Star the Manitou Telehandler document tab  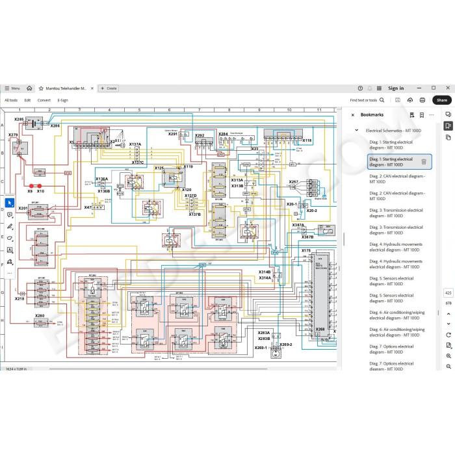point(41,88)
